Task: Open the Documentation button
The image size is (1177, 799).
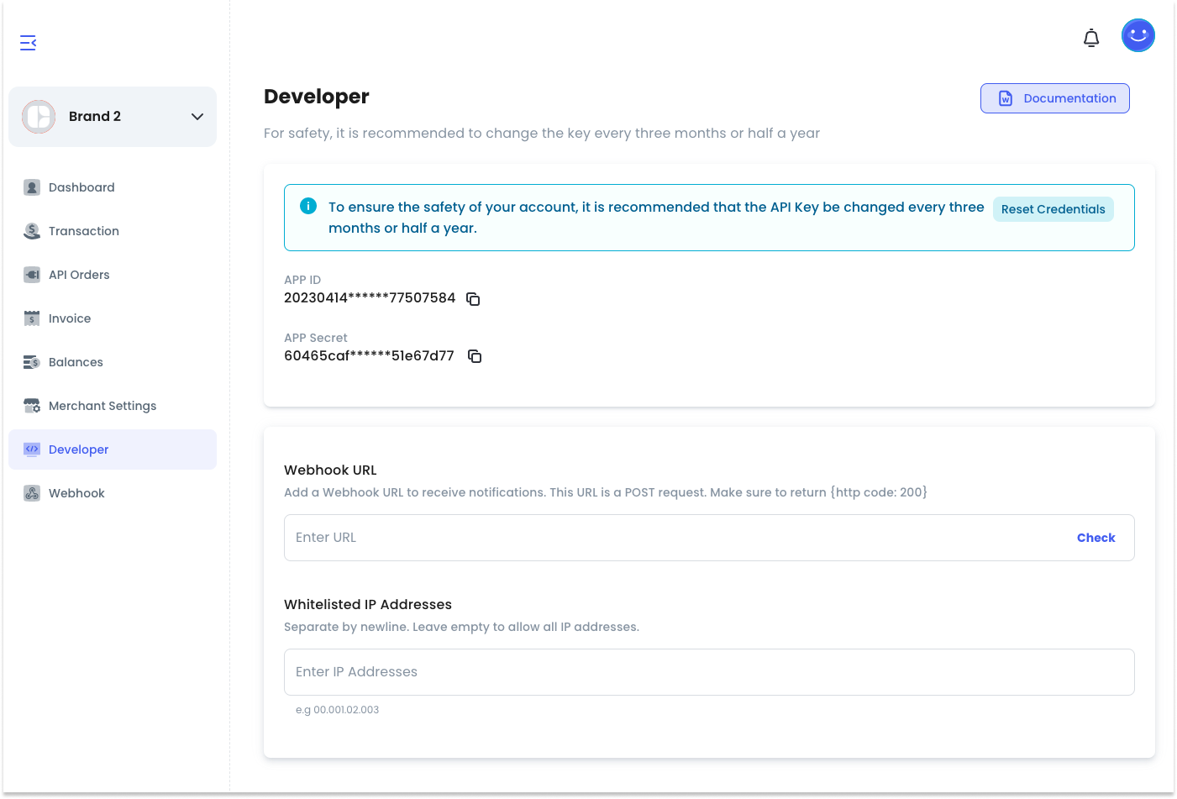Action: point(1054,98)
